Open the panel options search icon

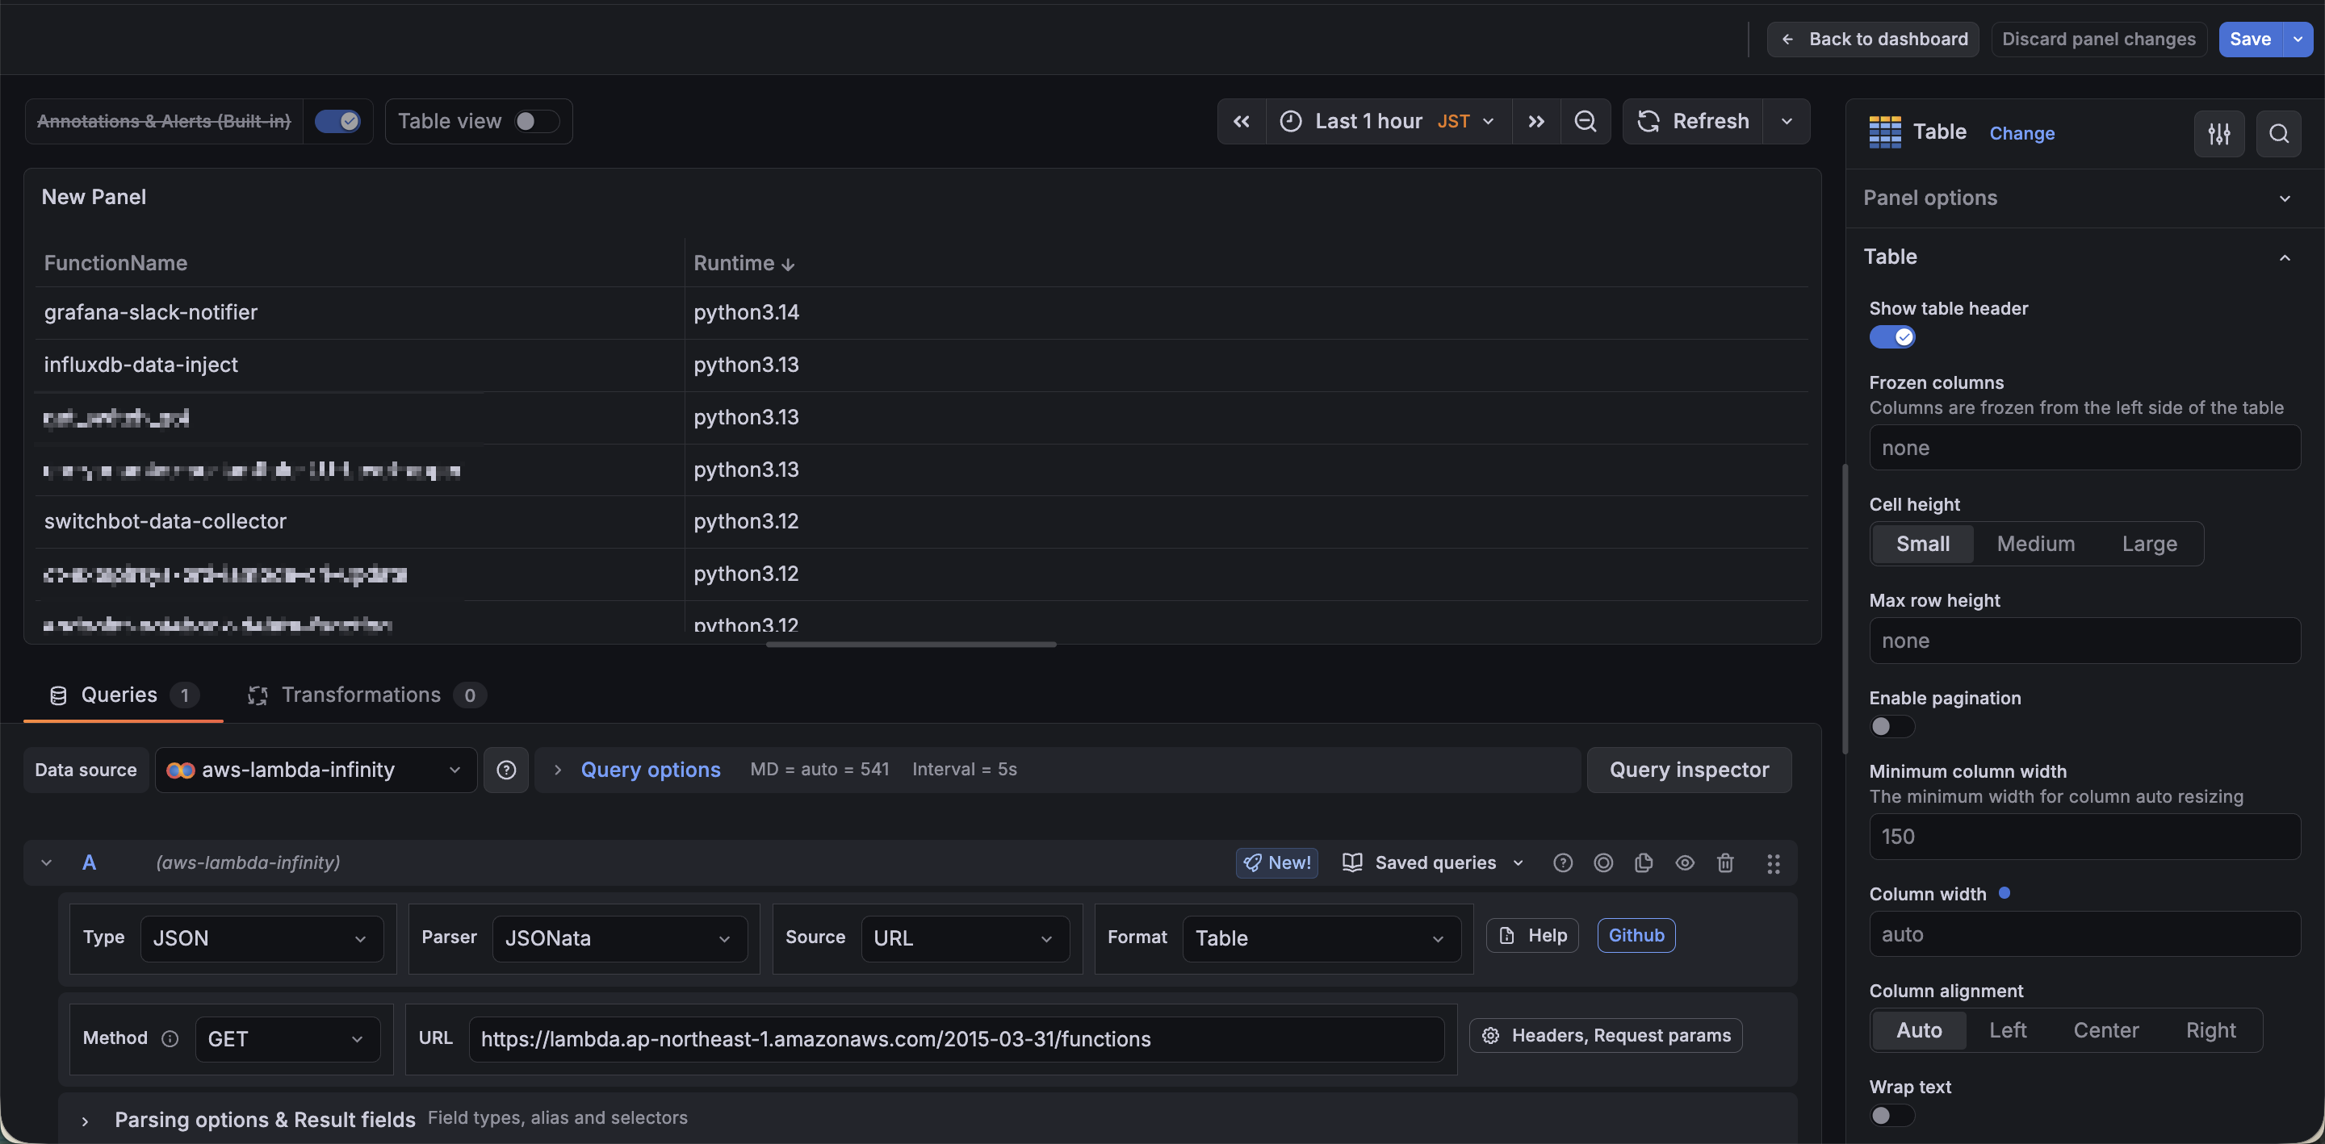[2278, 134]
